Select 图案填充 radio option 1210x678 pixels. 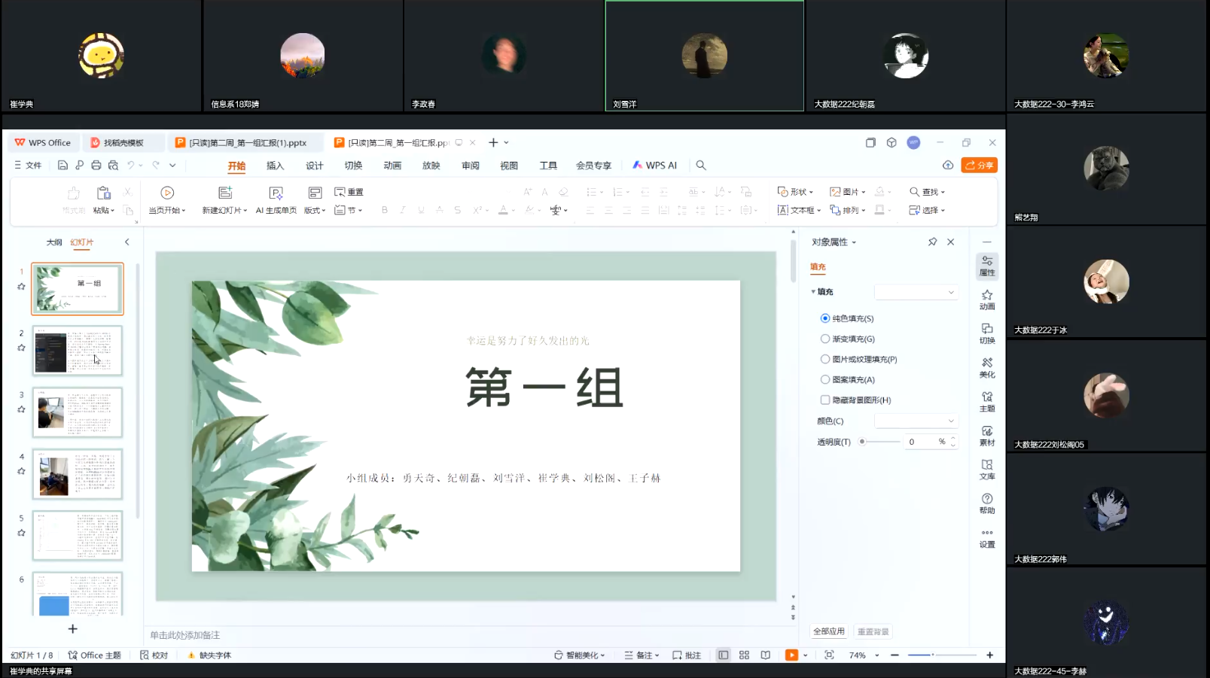(x=825, y=380)
